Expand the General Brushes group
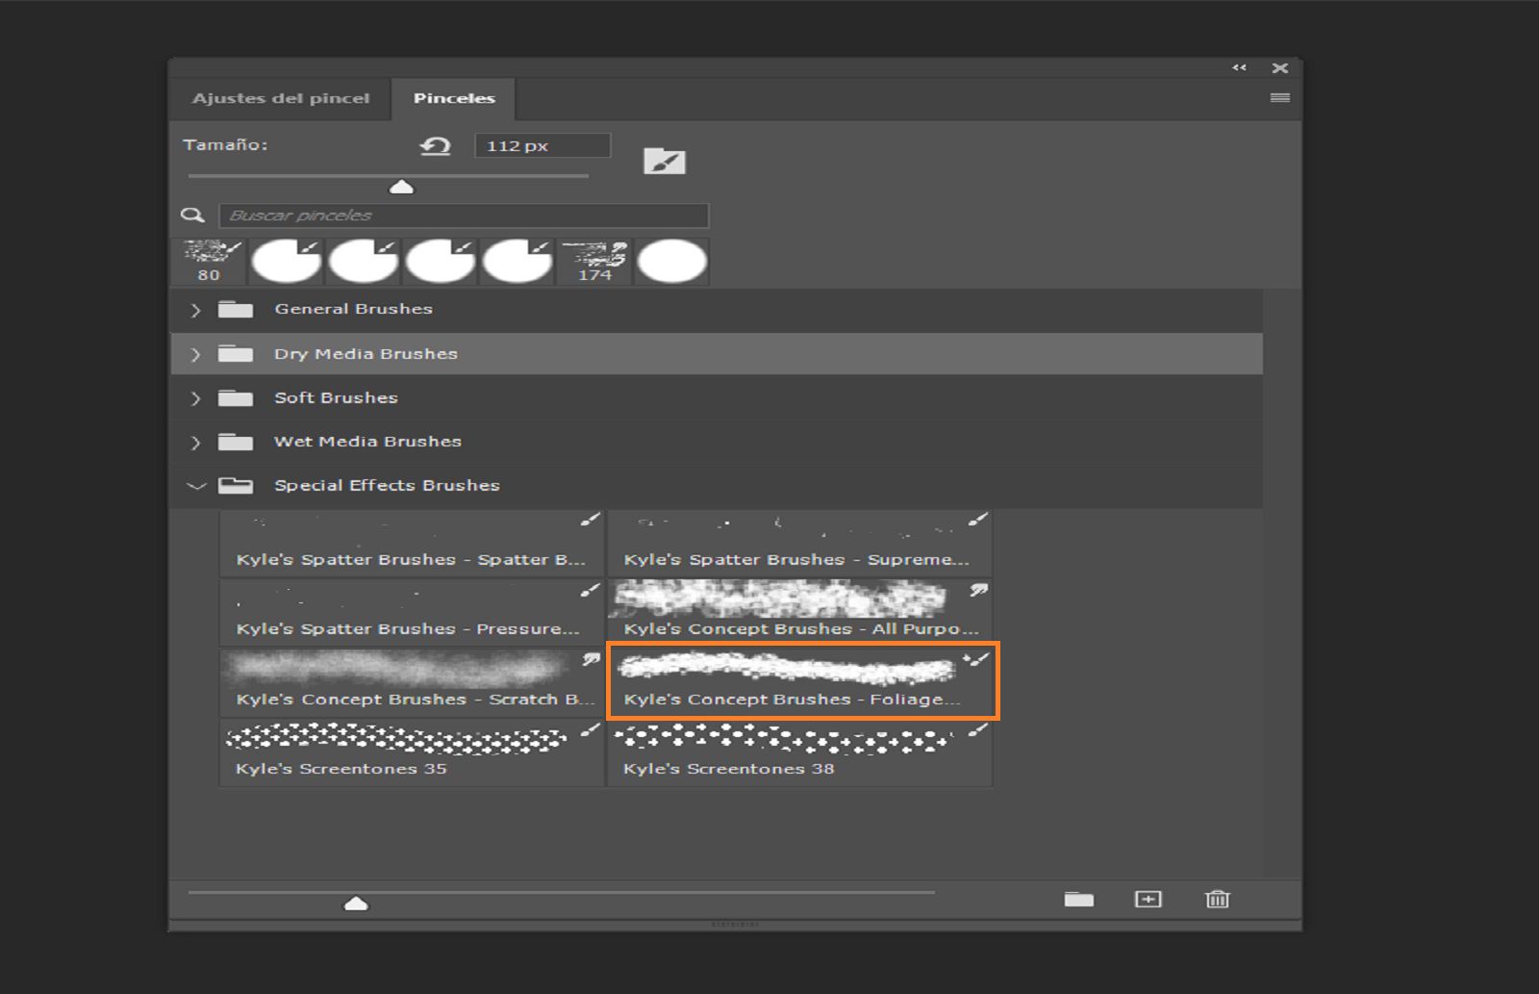The width and height of the screenshot is (1539, 994). tap(195, 310)
